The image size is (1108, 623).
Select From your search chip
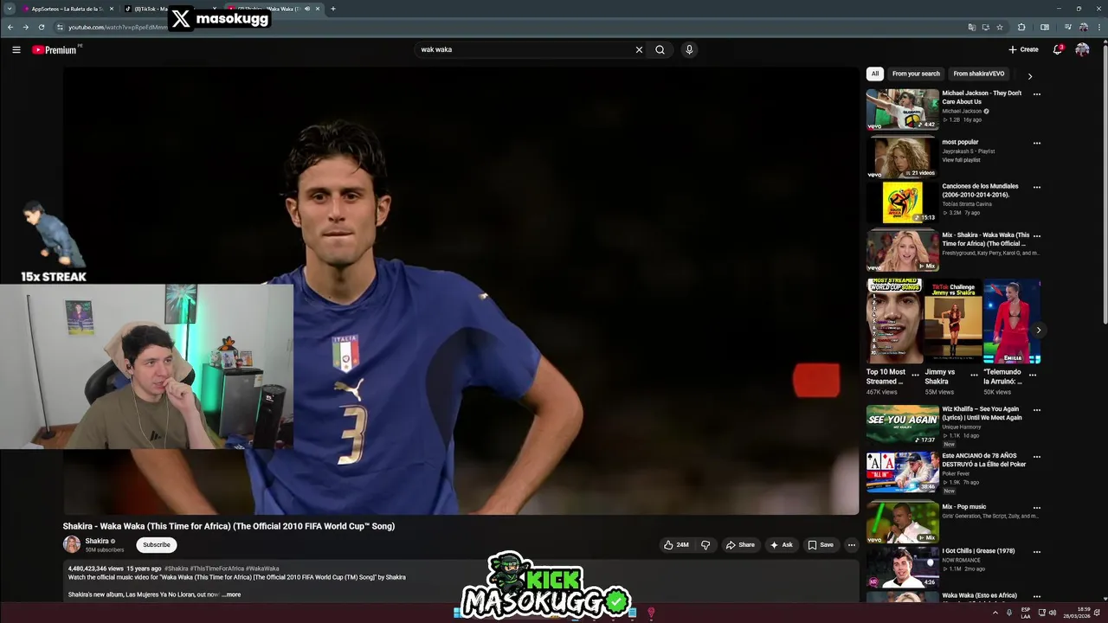[916, 74]
